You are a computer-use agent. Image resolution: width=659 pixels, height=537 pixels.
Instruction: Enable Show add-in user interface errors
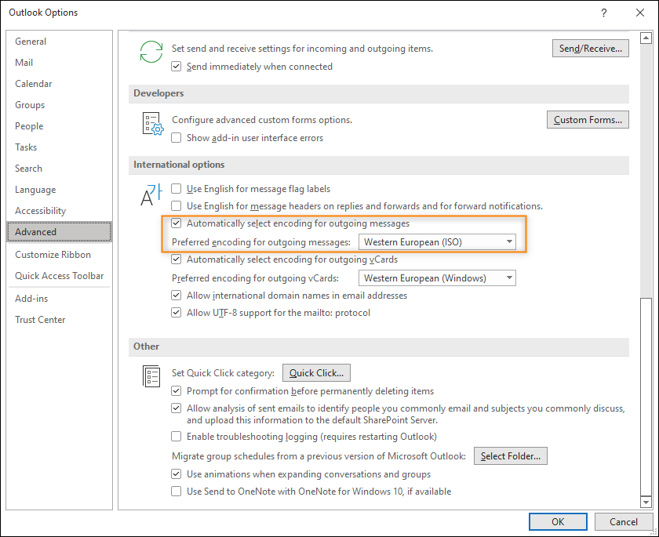(176, 138)
